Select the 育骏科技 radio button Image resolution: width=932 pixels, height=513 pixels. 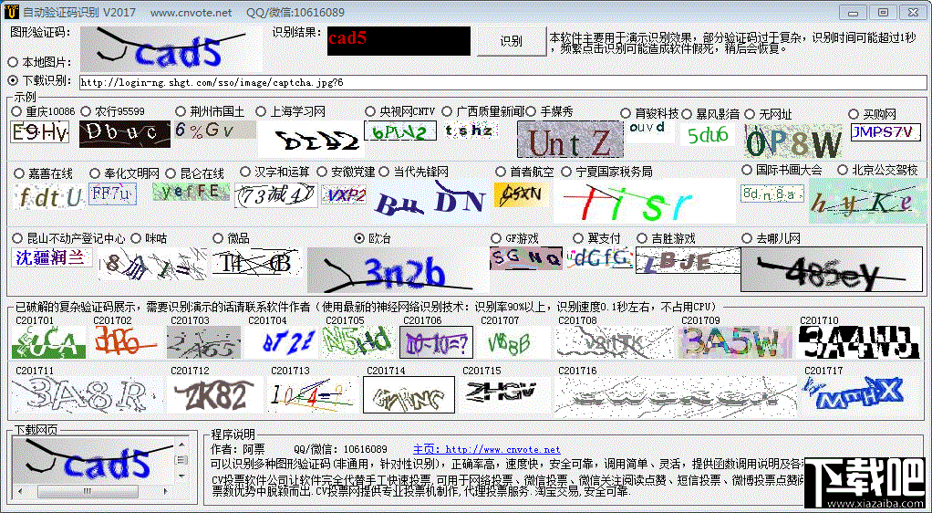(x=626, y=114)
